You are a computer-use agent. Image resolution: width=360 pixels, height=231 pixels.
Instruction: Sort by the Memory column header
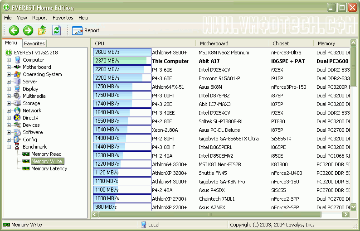[x=332, y=43]
